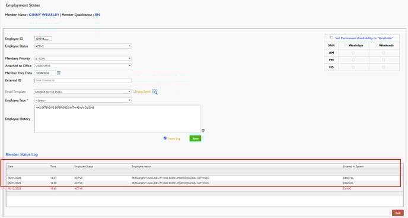The height and width of the screenshot is (218, 408).
Task: Enable Set Permanent Availability to Available
Action: pyautogui.click(x=332, y=38)
